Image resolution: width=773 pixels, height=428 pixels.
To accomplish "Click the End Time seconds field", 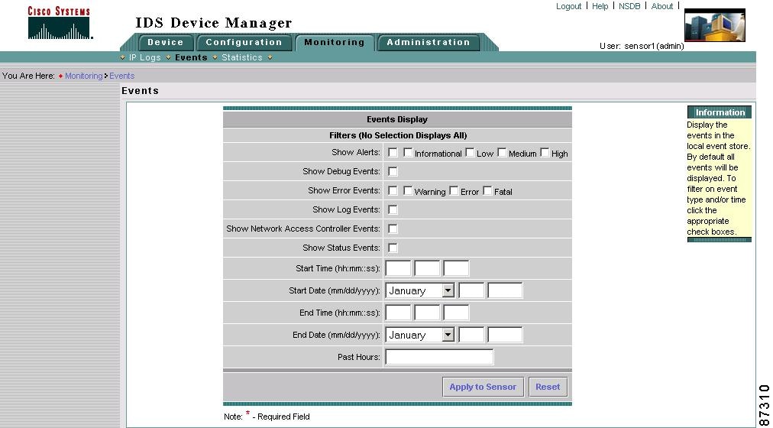I will pos(456,313).
